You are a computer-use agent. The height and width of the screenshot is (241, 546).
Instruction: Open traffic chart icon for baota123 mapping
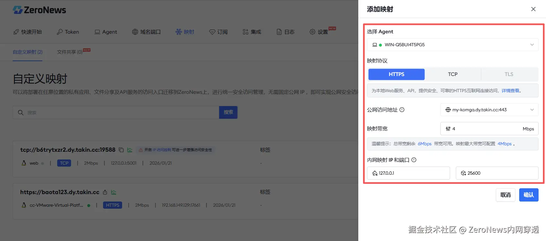pos(114,192)
